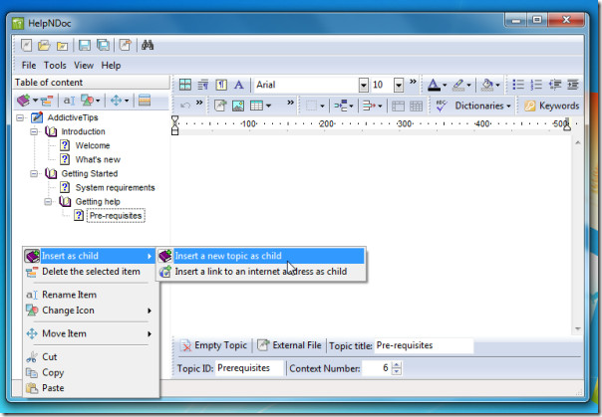Choose Paste from context menu
The height and width of the screenshot is (417, 602).
[91, 388]
